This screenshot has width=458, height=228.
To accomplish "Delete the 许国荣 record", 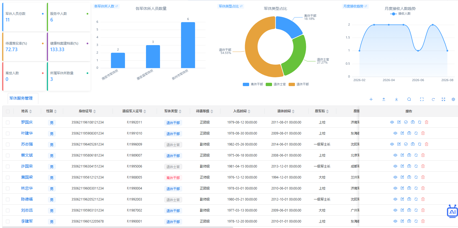I will 423,166.
